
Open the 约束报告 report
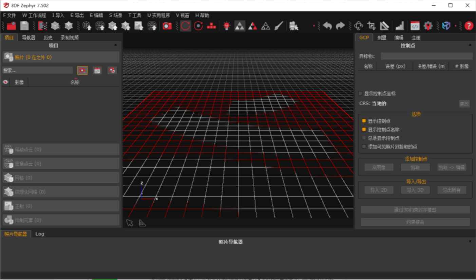pos(415,222)
